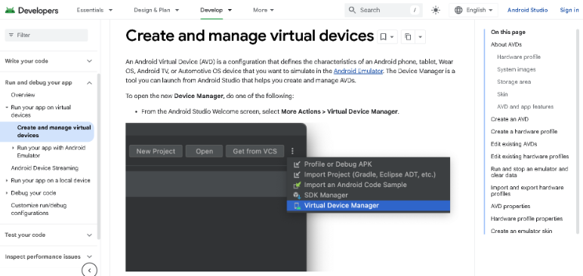
Task: Click the sidebar vertical scrollbar
Action: (x=98, y=156)
